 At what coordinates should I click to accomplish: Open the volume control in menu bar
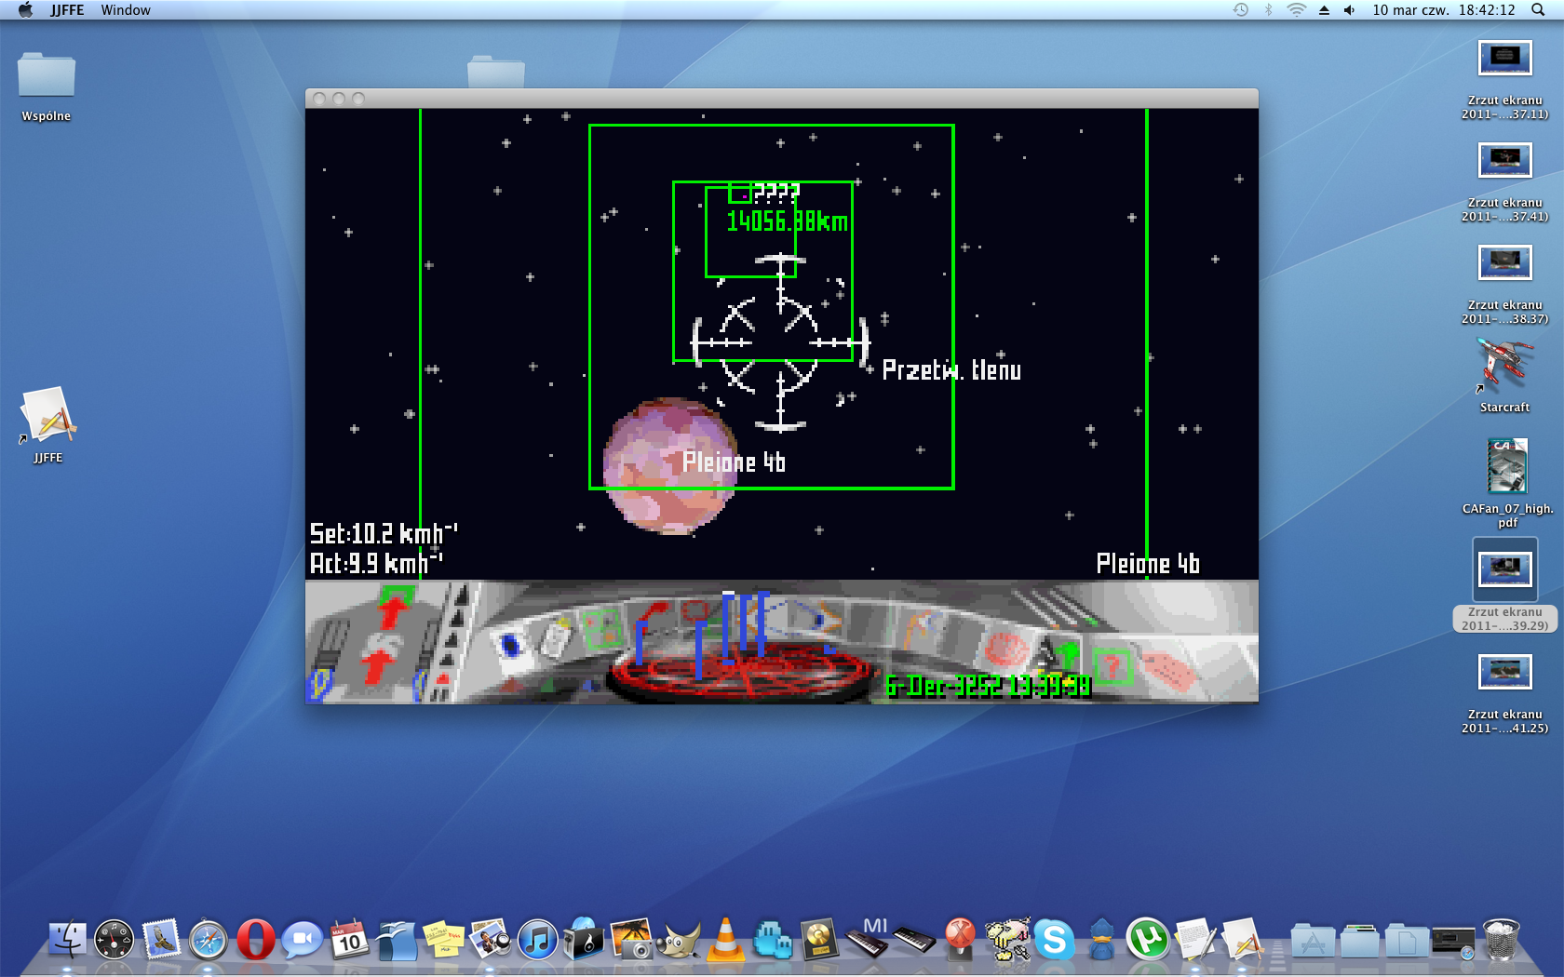1350,10
